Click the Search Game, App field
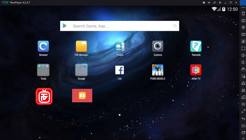The image size is (246, 140). tap(119, 26)
